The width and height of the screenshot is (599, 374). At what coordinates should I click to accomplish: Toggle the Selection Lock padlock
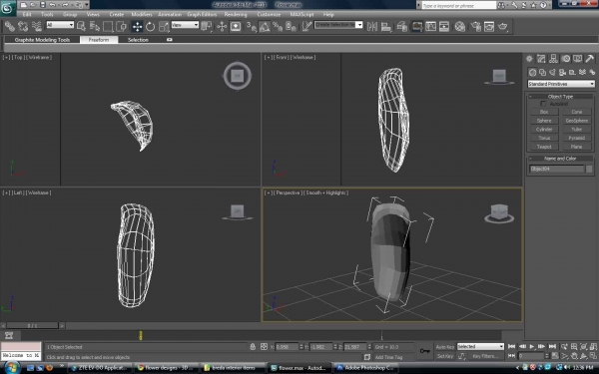[x=253, y=346]
